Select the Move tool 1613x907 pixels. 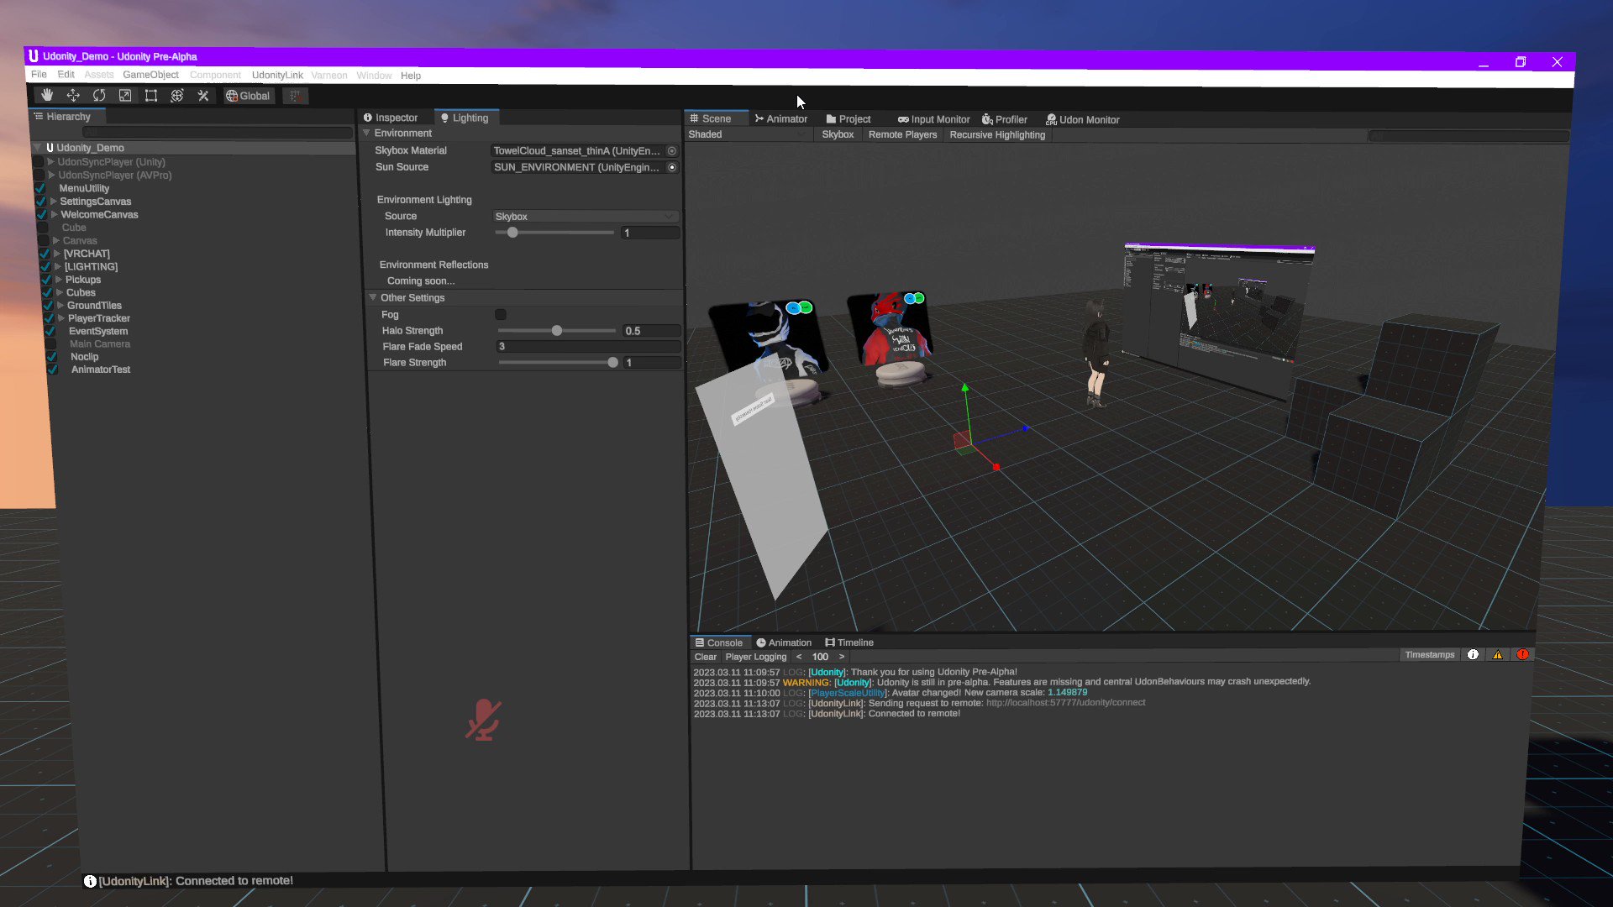coord(73,96)
